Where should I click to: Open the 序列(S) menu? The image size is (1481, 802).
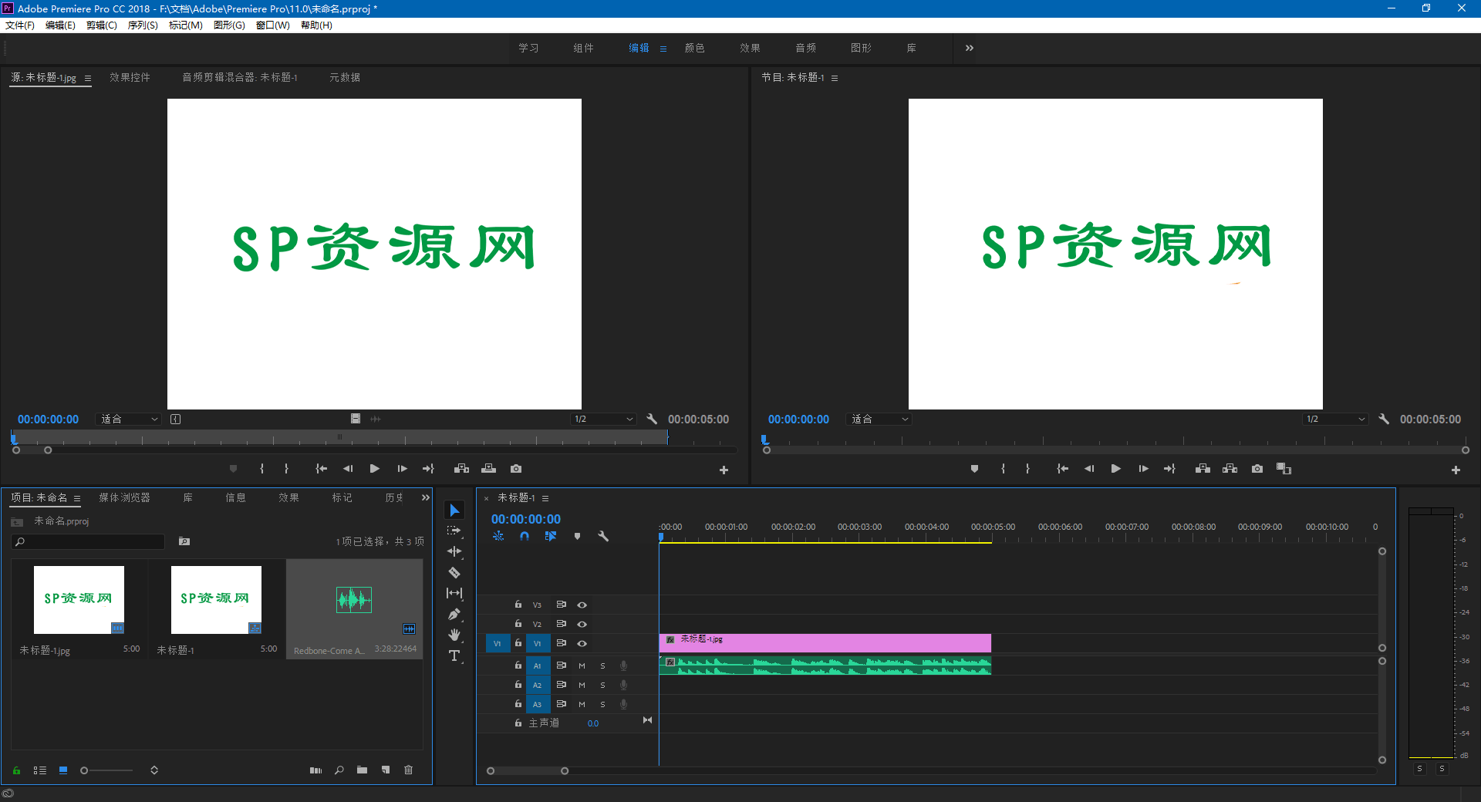[143, 25]
